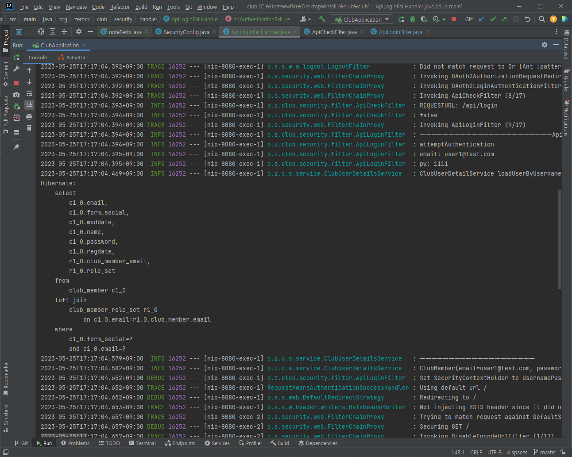572x457 pixels.
Task: Open the master Git branch popup
Action: [x=545, y=452]
